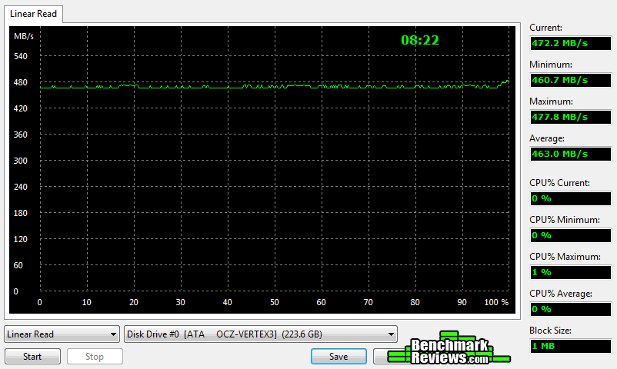Screen dimensions: 617x369
Task: Click the Block Size: label
Action: click(550, 331)
